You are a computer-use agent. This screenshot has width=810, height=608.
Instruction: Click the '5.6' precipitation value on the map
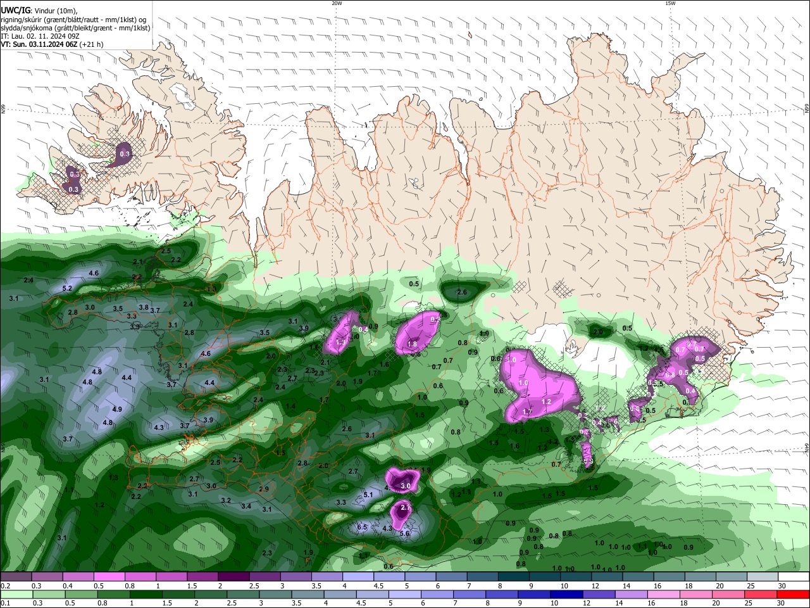pyautogui.click(x=405, y=533)
